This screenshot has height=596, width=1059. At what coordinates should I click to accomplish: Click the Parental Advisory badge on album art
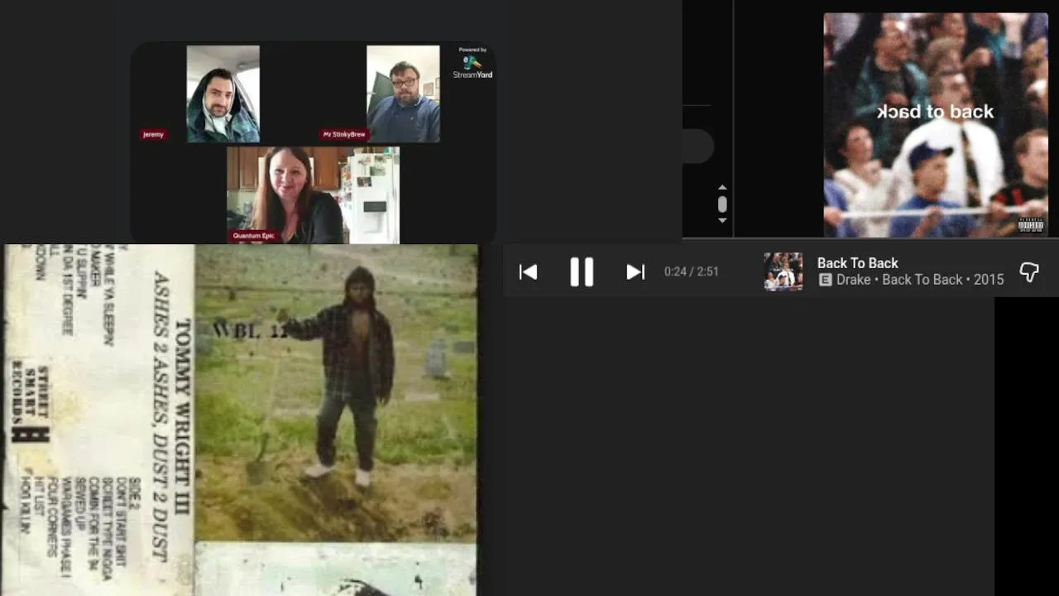1031,224
